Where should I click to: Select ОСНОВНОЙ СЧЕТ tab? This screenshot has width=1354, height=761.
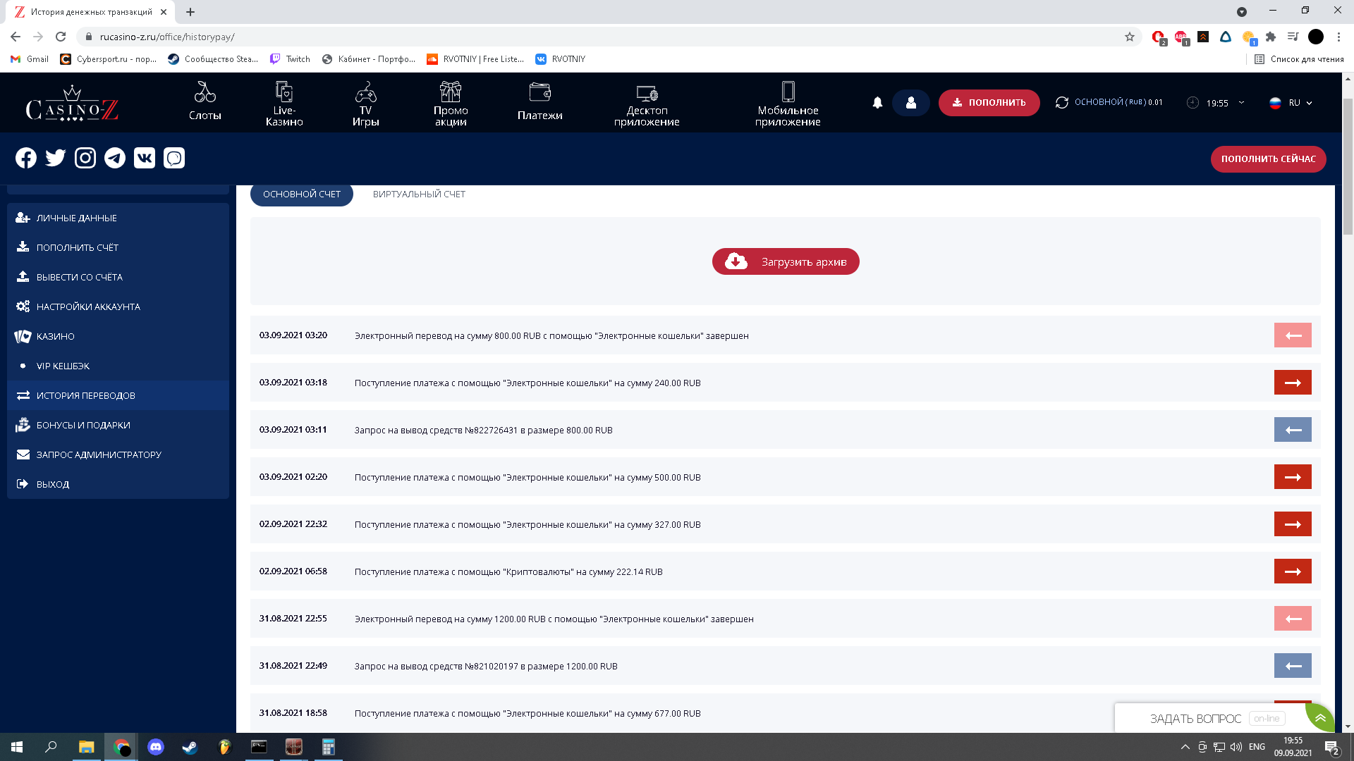pyautogui.click(x=301, y=194)
